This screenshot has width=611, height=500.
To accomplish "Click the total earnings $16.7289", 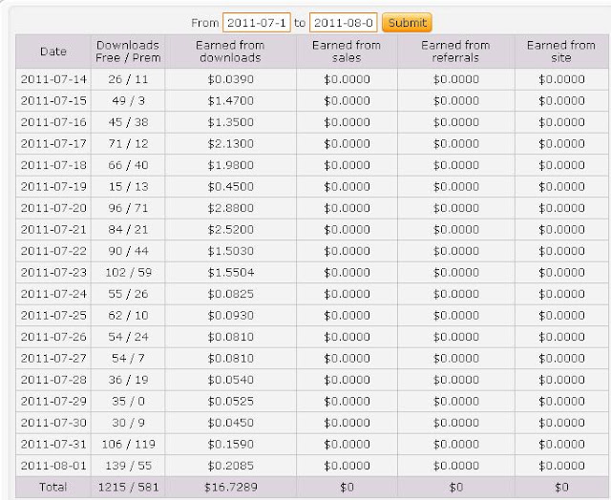I will click(x=231, y=487).
